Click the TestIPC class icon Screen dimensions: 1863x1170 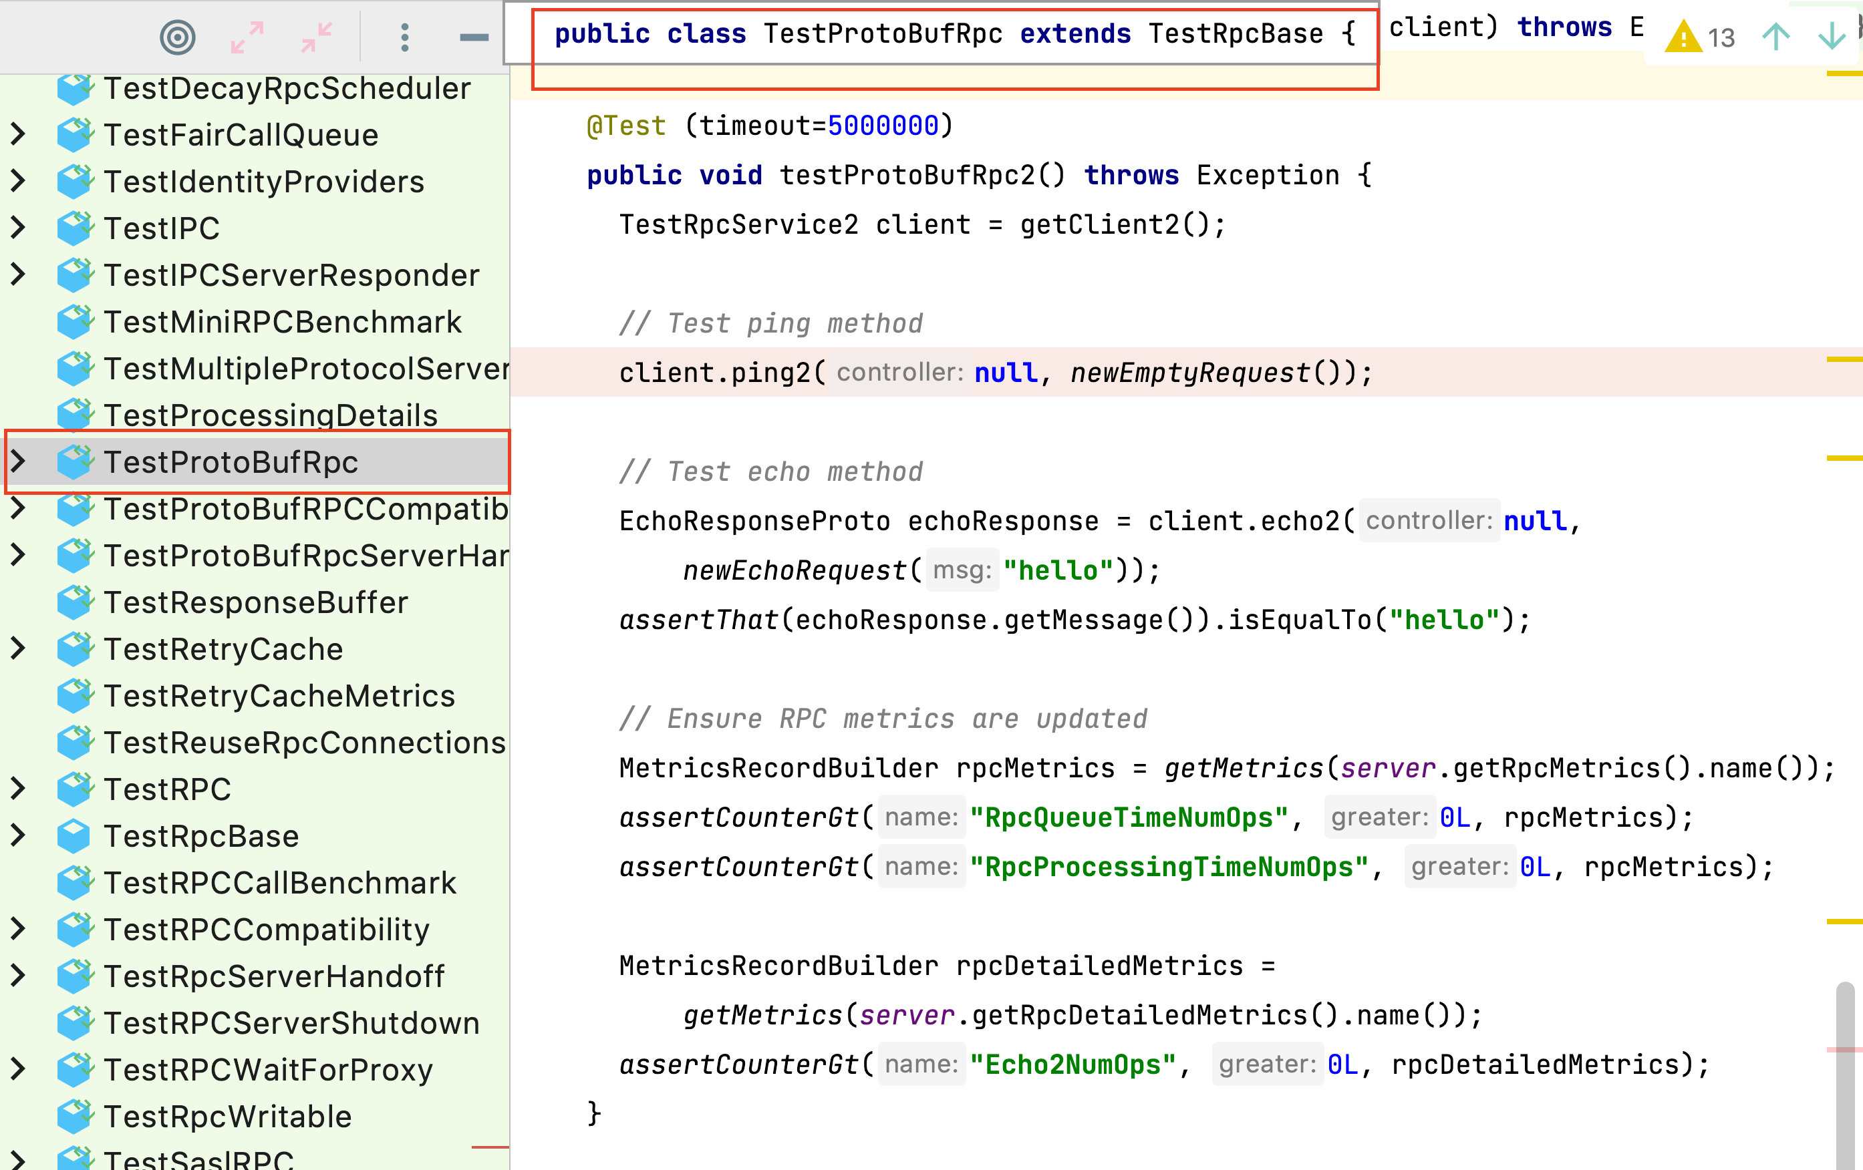pos(75,228)
